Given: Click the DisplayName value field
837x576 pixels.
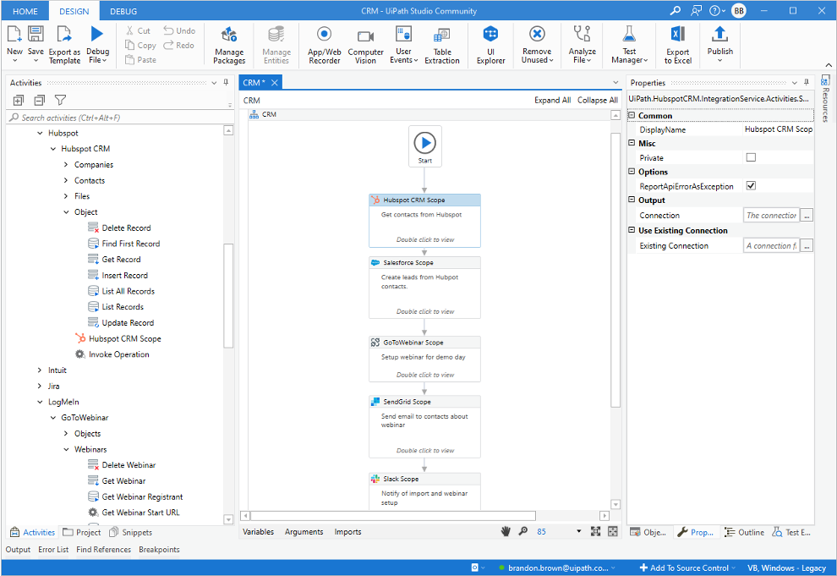Looking at the screenshot, I should (x=779, y=129).
